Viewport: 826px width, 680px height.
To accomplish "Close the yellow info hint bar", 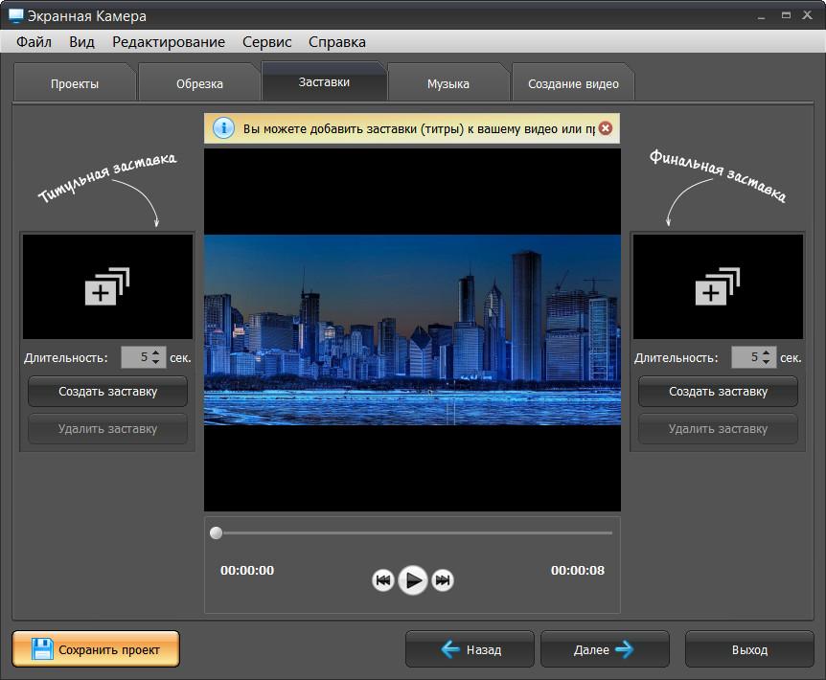I will tap(606, 128).
